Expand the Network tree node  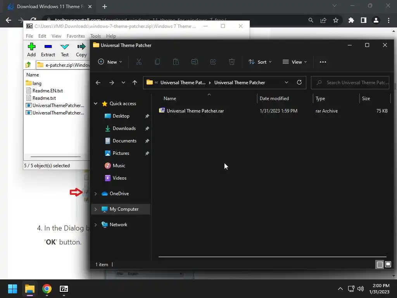click(x=96, y=225)
